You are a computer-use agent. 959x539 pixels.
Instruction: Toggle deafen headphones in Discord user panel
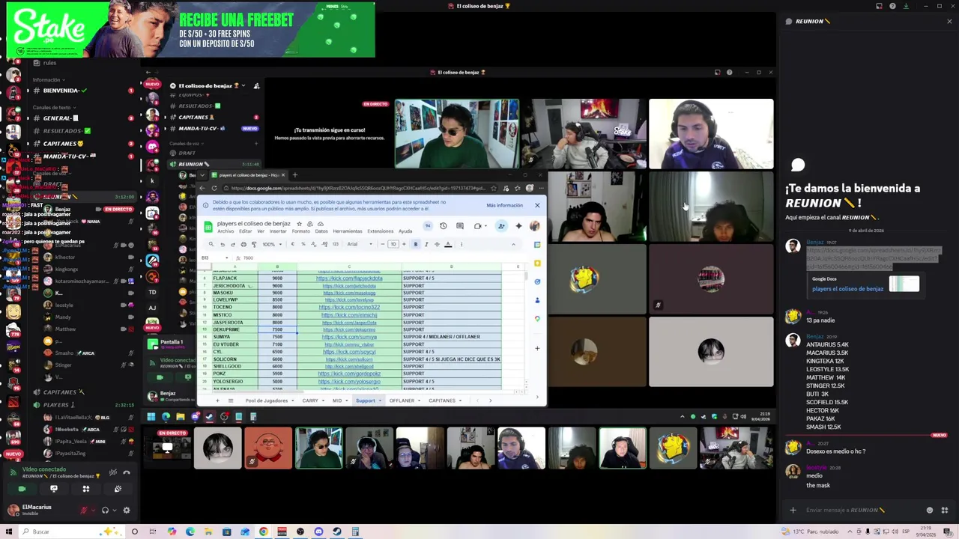[x=105, y=511]
